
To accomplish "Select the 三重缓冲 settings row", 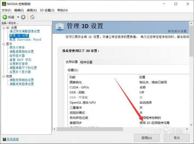I will coord(128,108).
